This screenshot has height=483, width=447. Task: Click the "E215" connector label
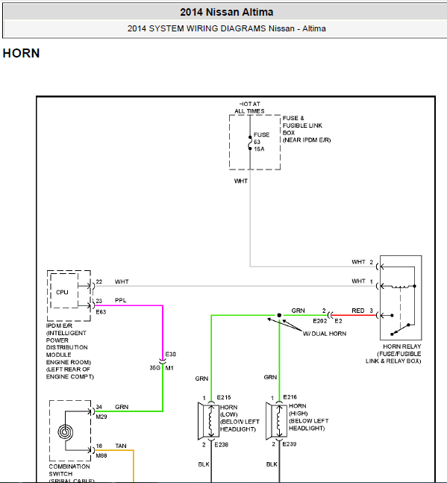pos(224,397)
